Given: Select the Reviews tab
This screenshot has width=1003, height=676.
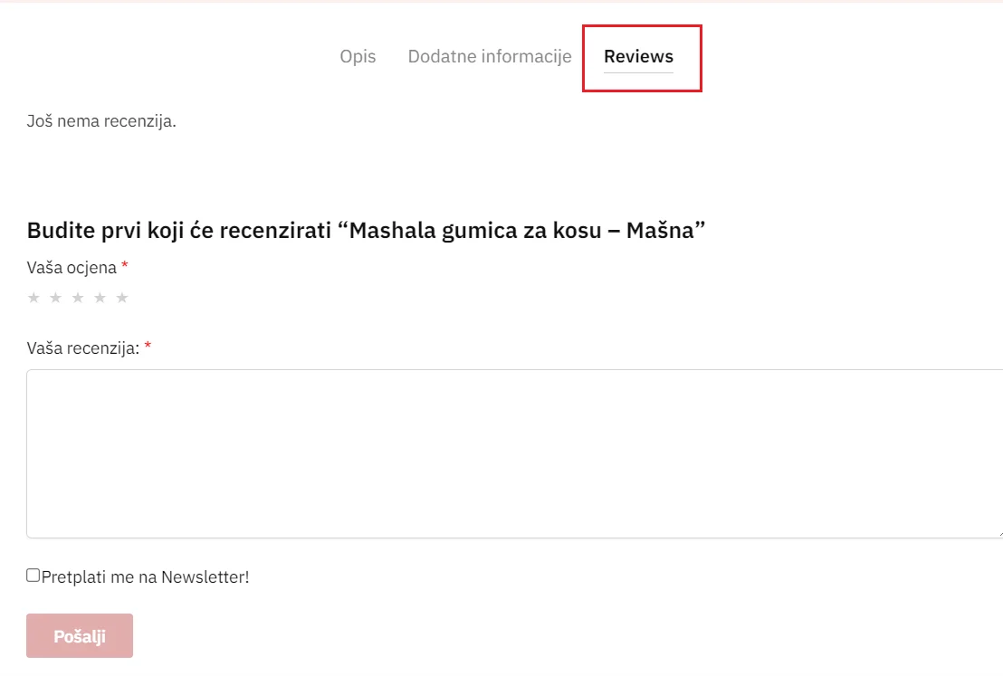Looking at the screenshot, I should tap(638, 56).
